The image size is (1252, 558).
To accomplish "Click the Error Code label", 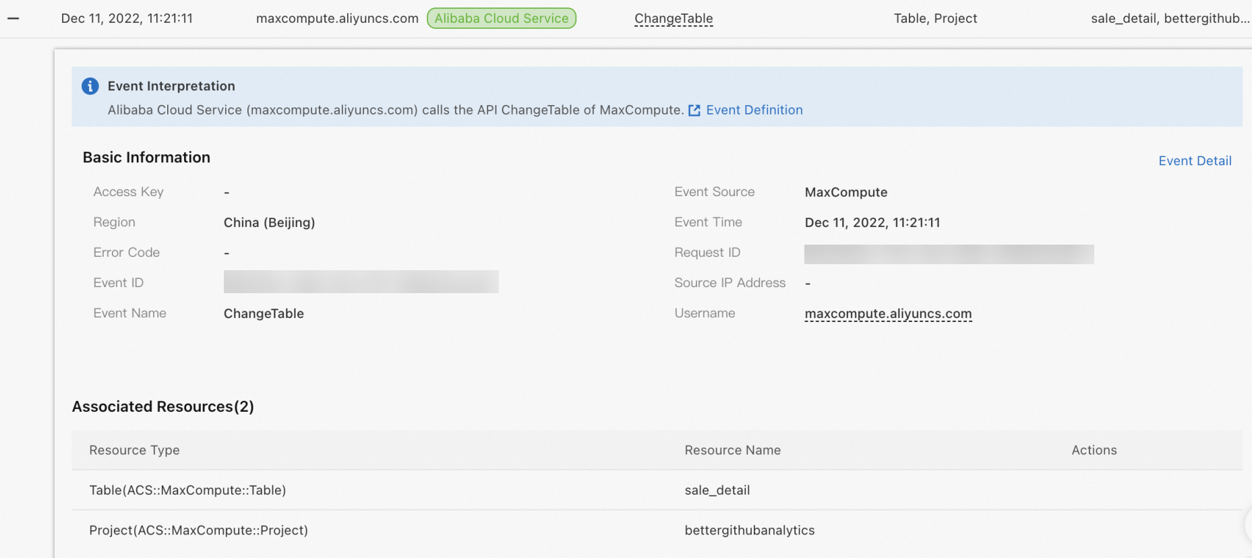I will pos(127,252).
